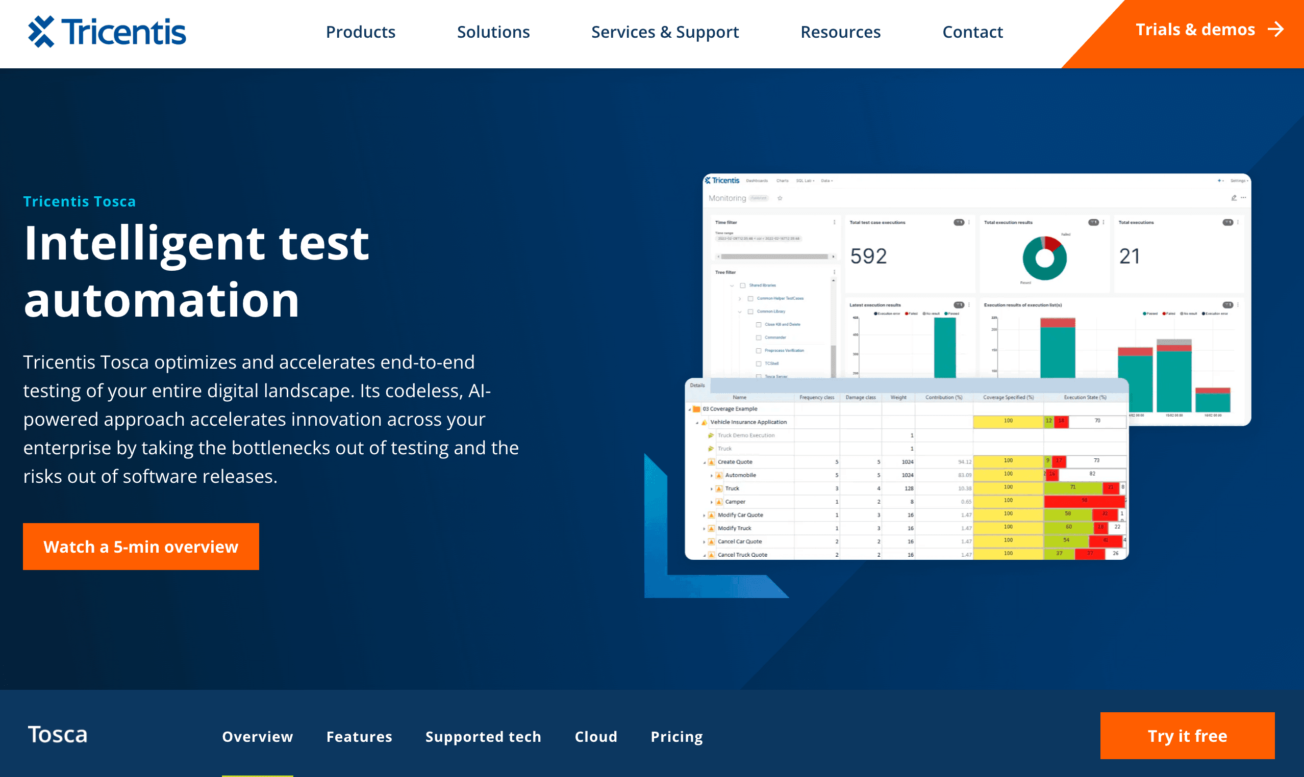The height and width of the screenshot is (777, 1304).
Task: Click the Try it free button
Action: coord(1187,736)
